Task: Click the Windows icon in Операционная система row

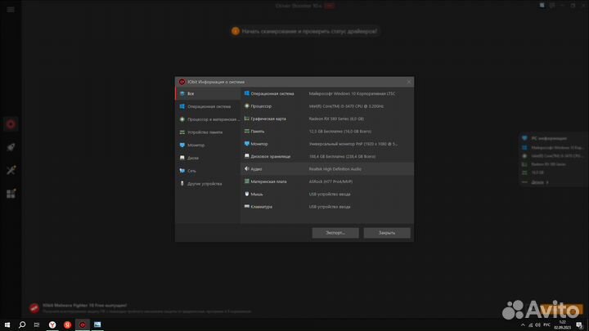Action: pyautogui.click(x=247, y=93)
